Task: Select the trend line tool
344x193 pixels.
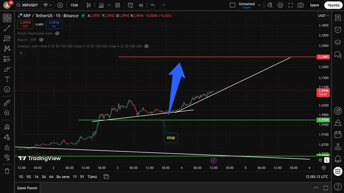Action: tap(7, 28)
